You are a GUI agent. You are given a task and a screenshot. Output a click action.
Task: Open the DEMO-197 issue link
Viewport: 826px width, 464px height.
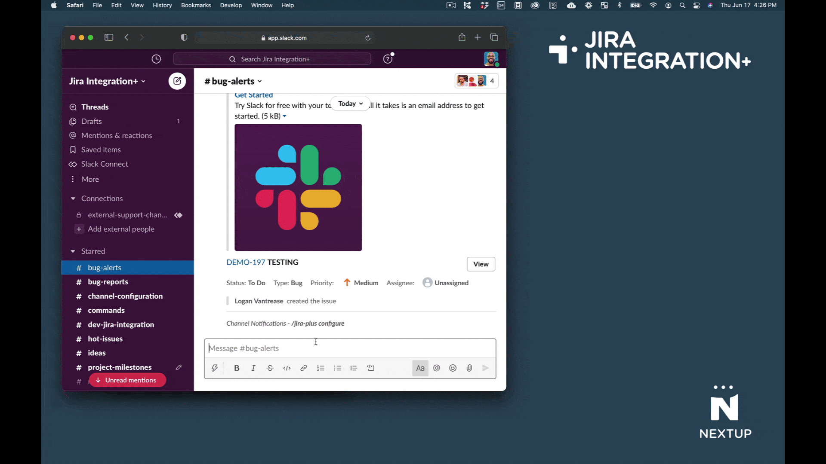[246, 263]
